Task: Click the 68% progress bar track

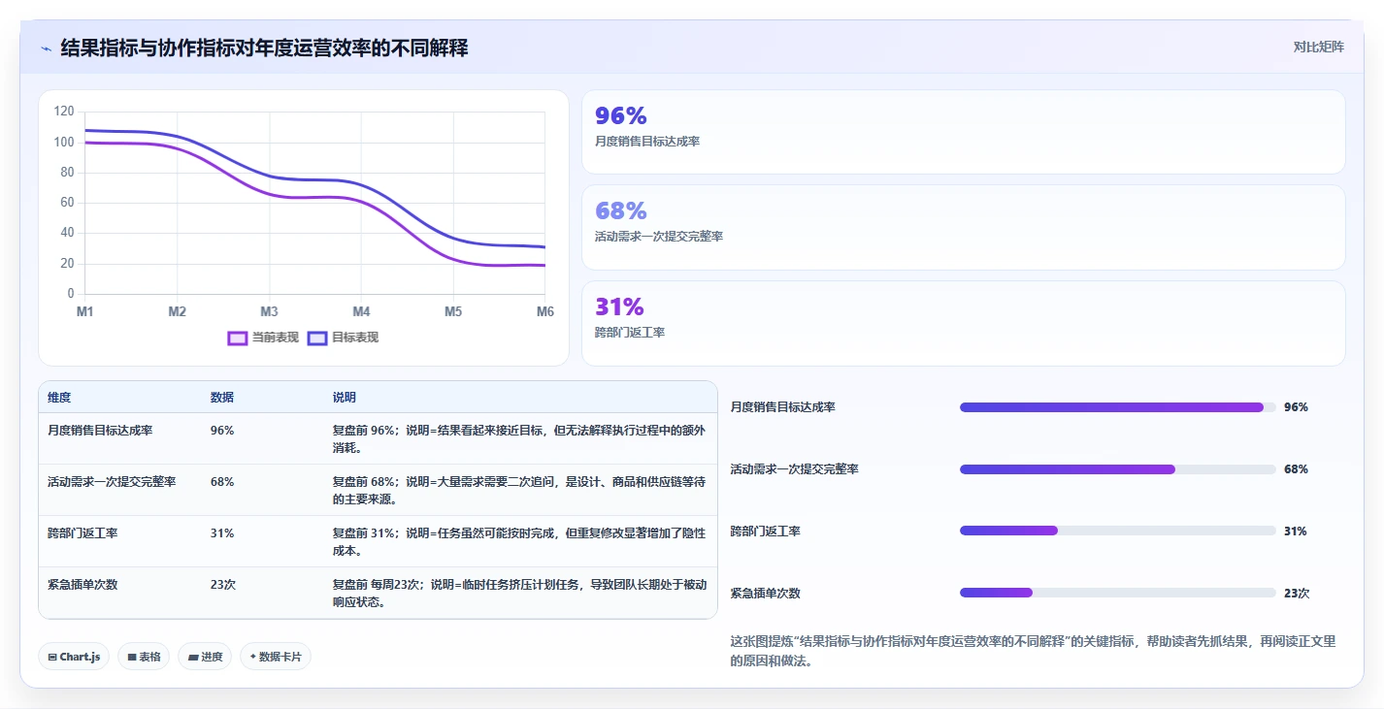Action: (x=1117, y=469)
